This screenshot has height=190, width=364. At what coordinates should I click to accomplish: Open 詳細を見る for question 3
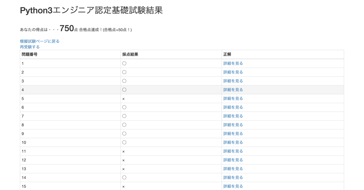pyautogui.click(x=233, y=81)
